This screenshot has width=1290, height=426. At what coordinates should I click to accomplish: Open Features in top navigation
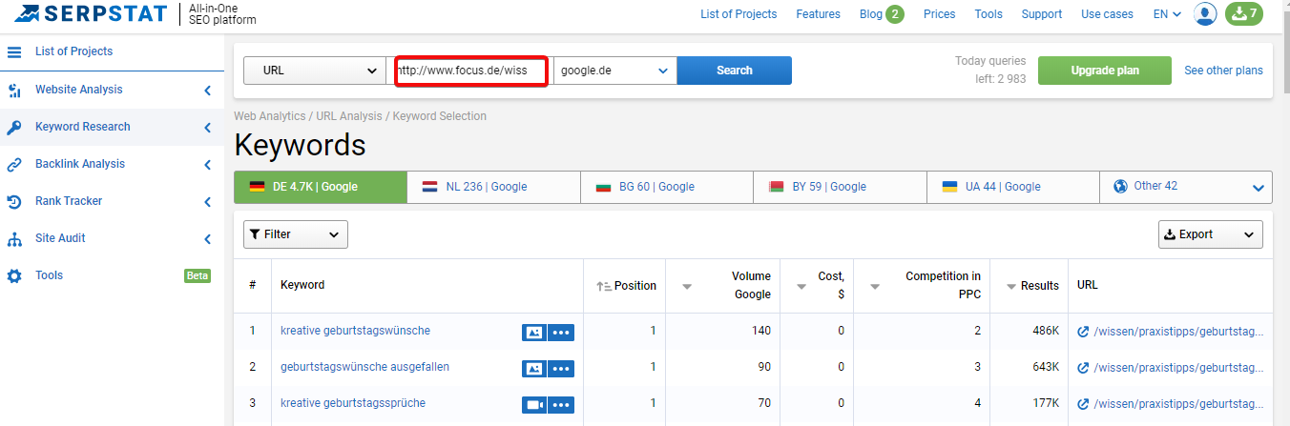(x=819, y=14)
